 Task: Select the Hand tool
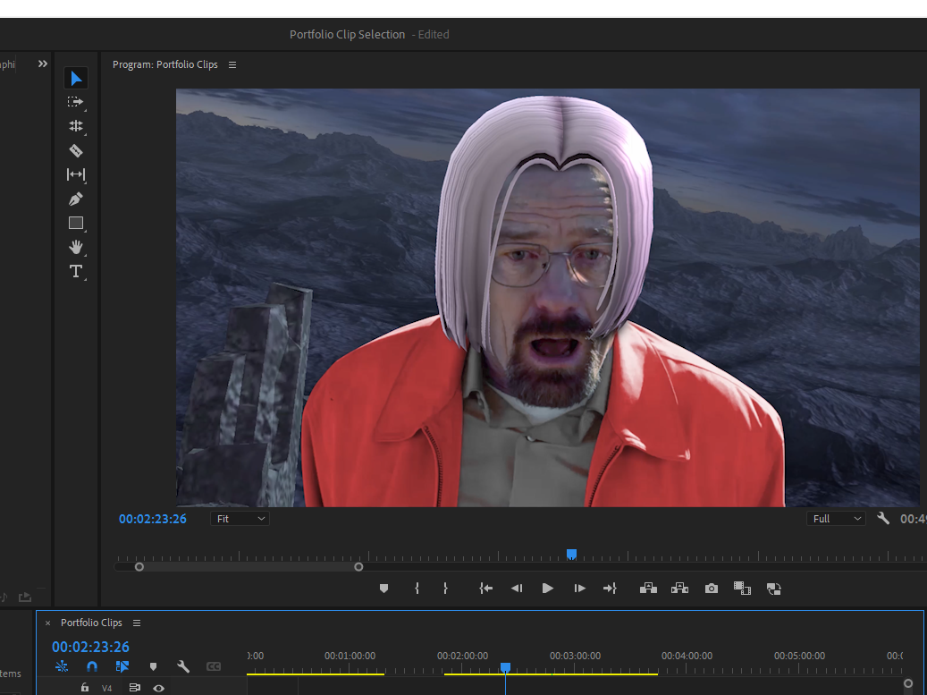[76, 247]
